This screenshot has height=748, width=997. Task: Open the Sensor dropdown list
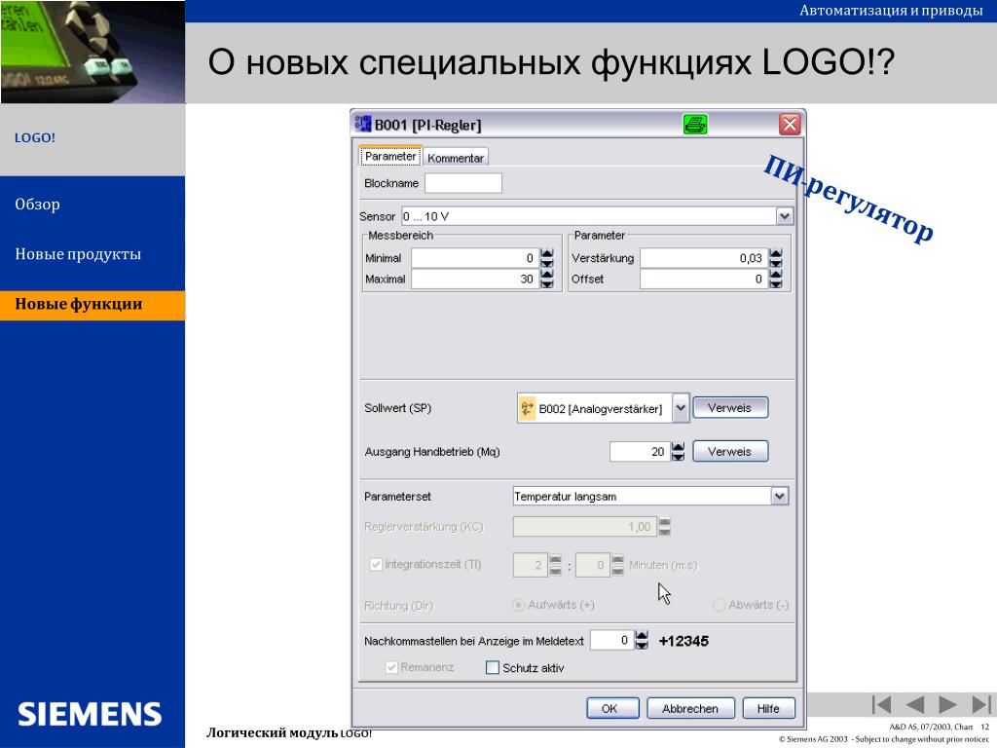point(784,216)
